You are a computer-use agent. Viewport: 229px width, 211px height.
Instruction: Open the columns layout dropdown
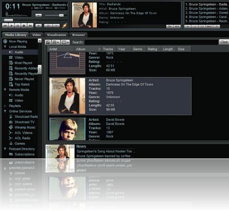pos(65,42)
